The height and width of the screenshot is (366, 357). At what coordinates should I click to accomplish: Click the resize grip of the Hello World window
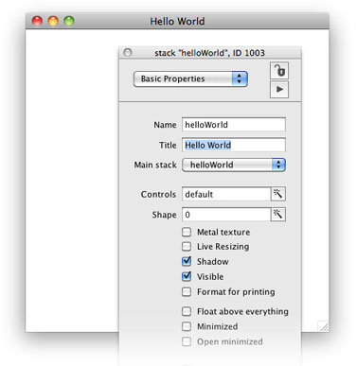pos(323,326)
